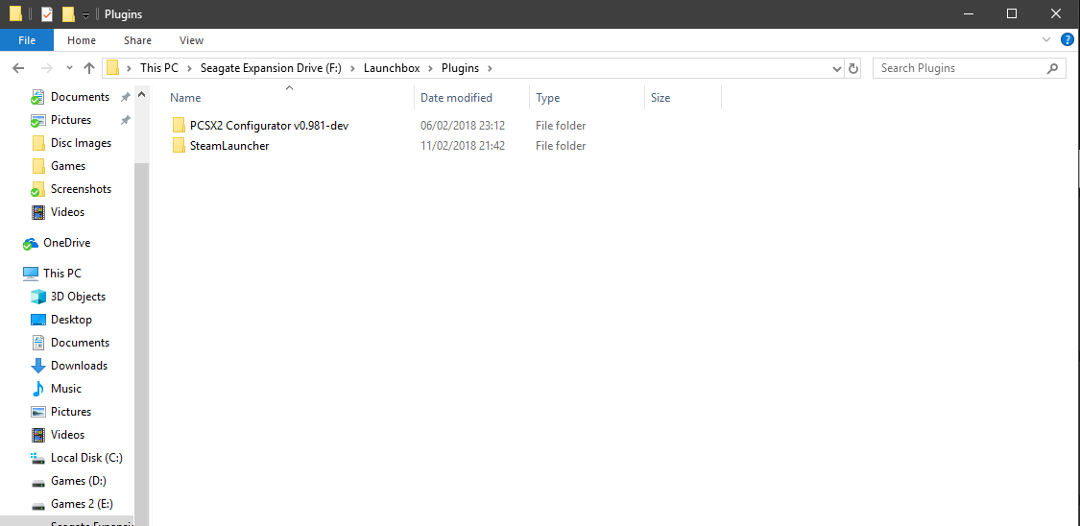Switch to the Share ribbon tab
Image resolution: width=1080 pixels, height=526 pixels.
137,40
